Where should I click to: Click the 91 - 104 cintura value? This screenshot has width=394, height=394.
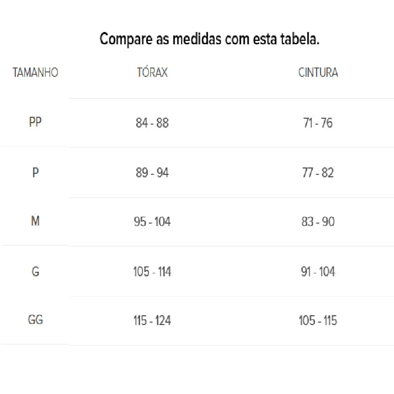click(x=318, y=272)
